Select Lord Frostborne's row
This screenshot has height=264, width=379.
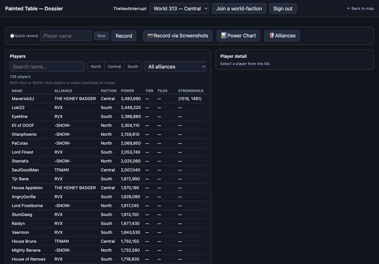click(108, 206)
